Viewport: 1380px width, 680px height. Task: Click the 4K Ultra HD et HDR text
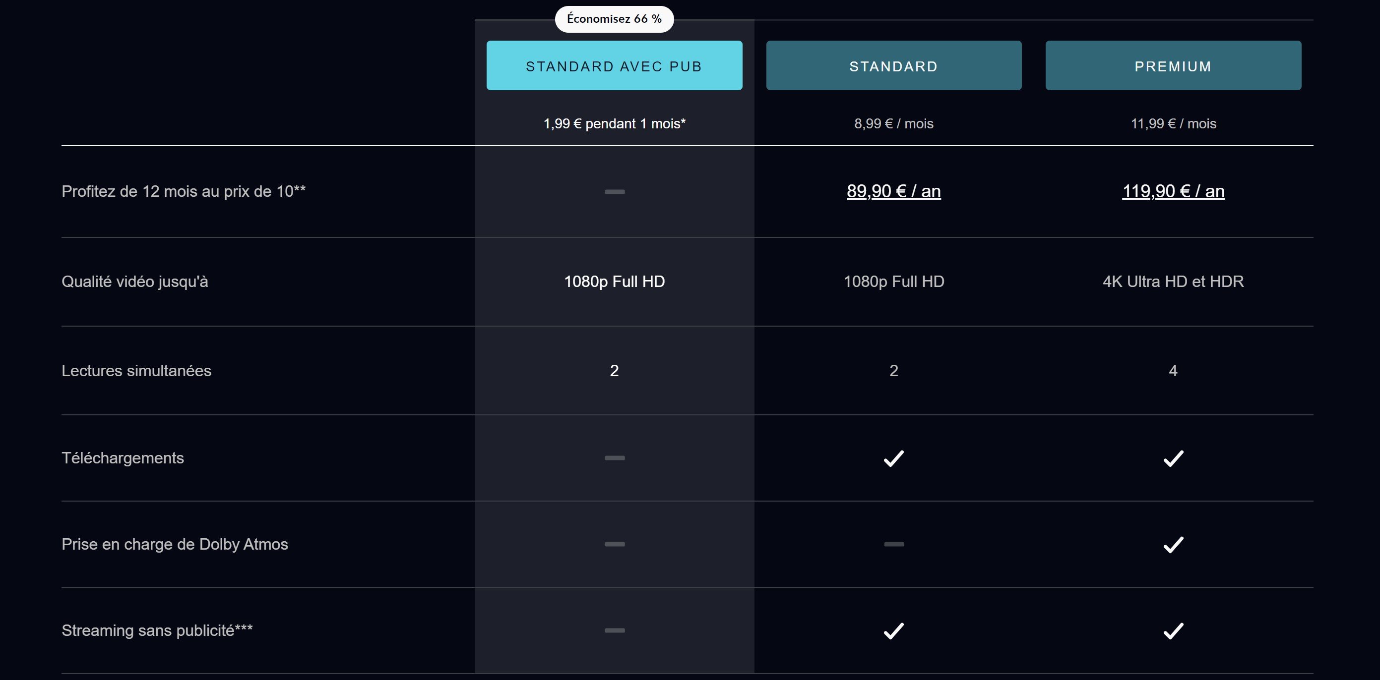tap(1173, 282)
